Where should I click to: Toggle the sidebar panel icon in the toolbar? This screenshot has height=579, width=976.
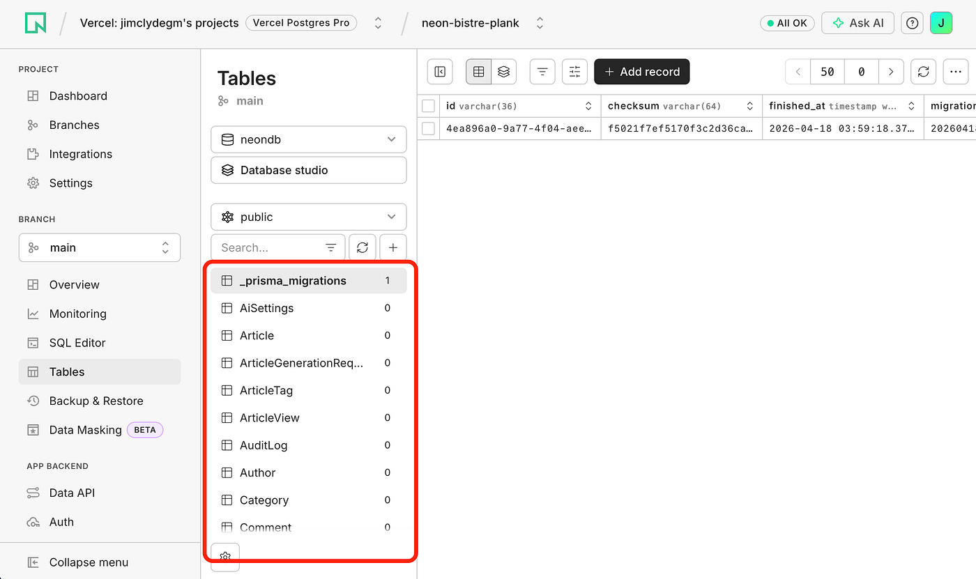pyautogui.click(x=440, y=72)
